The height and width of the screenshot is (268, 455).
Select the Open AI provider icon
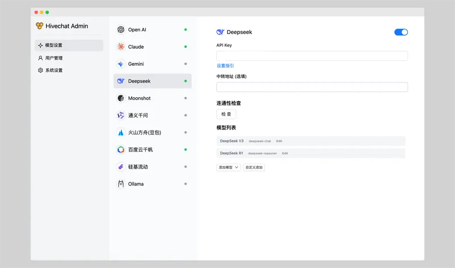pyautogui.click(x=121, y=30)
